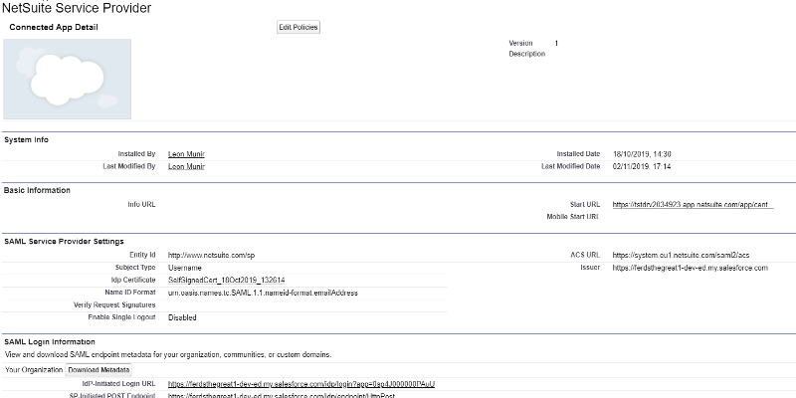Viewport: 796px width, 398px height.
Task: Click the Mobile Start URL label
Action: coord(573,217)
